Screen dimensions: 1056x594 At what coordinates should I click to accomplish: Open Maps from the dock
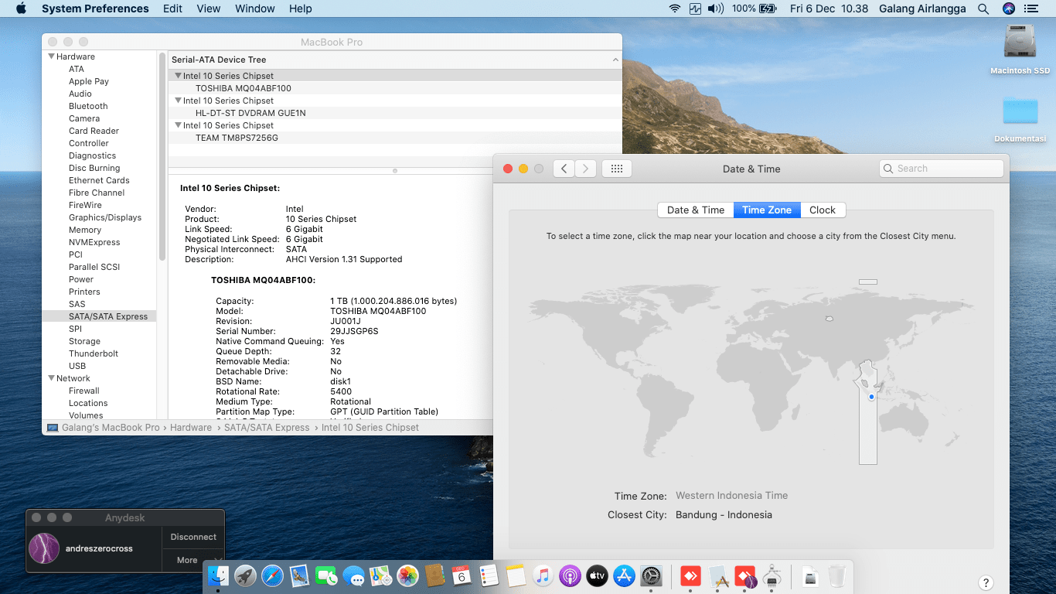pos(381,575)
